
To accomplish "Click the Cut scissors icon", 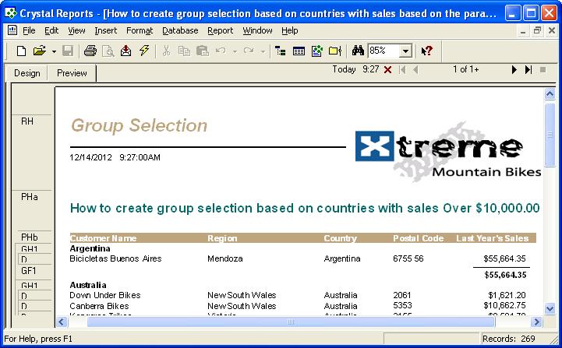I will pyautogui.click(x=166, y=51).
